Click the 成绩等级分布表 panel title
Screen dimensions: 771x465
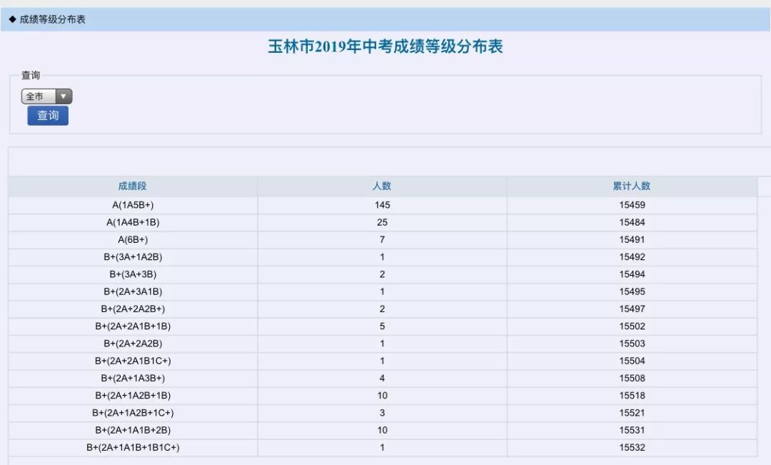[53, 20]
